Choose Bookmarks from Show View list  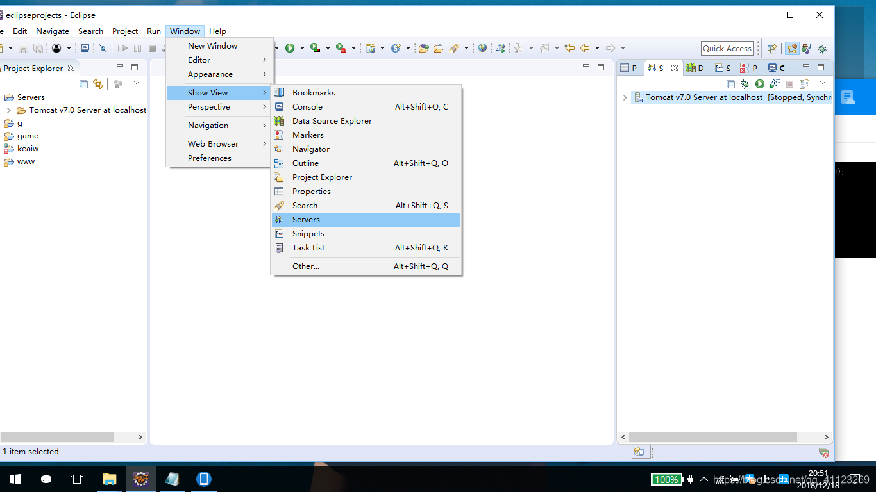tap(366, 93)
